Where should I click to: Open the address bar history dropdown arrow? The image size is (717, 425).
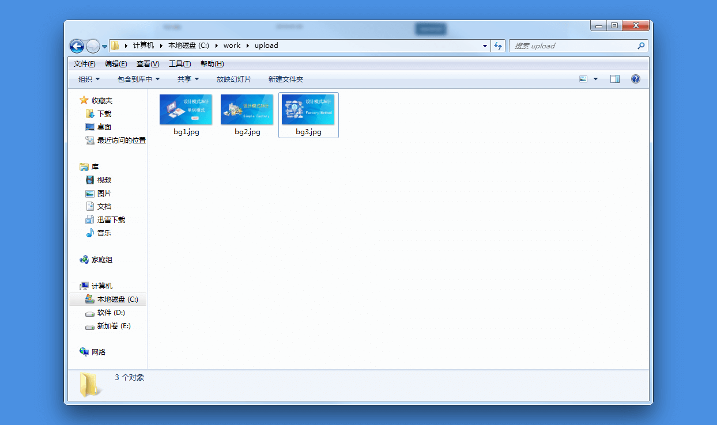pyautogui.click(x=485, y=45)
